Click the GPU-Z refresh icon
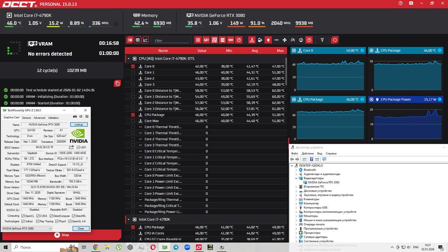 tap(81, 116)
